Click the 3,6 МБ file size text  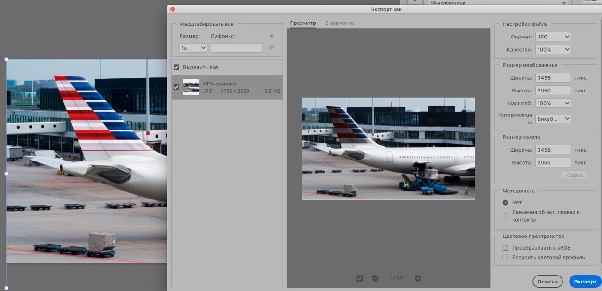(272, 91)
